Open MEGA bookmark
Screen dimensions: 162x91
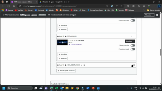click(x=74, y=10)
